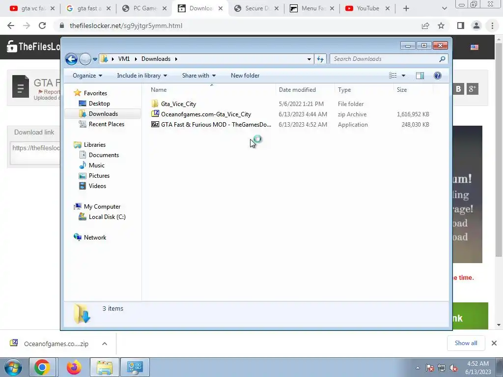
Task: Close the Chrome downloads bar
Action: coord(494,343)
